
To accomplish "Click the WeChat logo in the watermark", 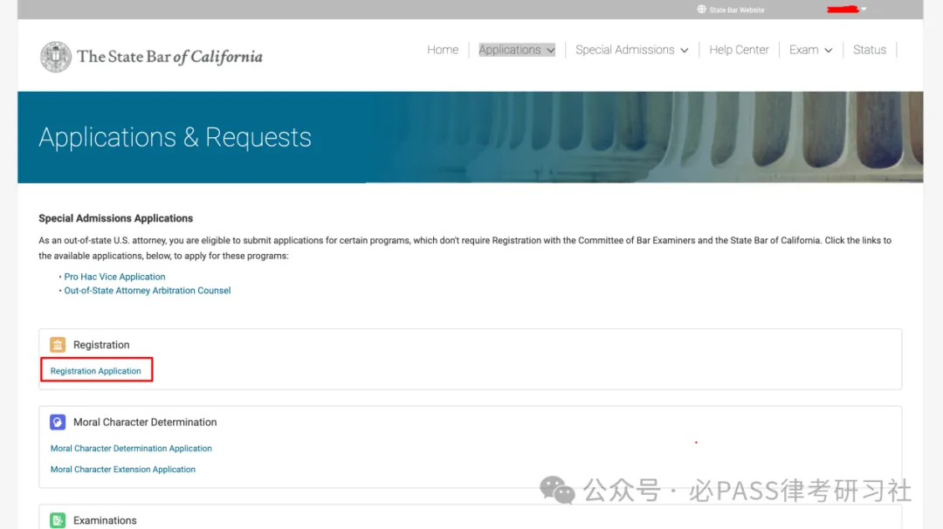I will (557, 490).
